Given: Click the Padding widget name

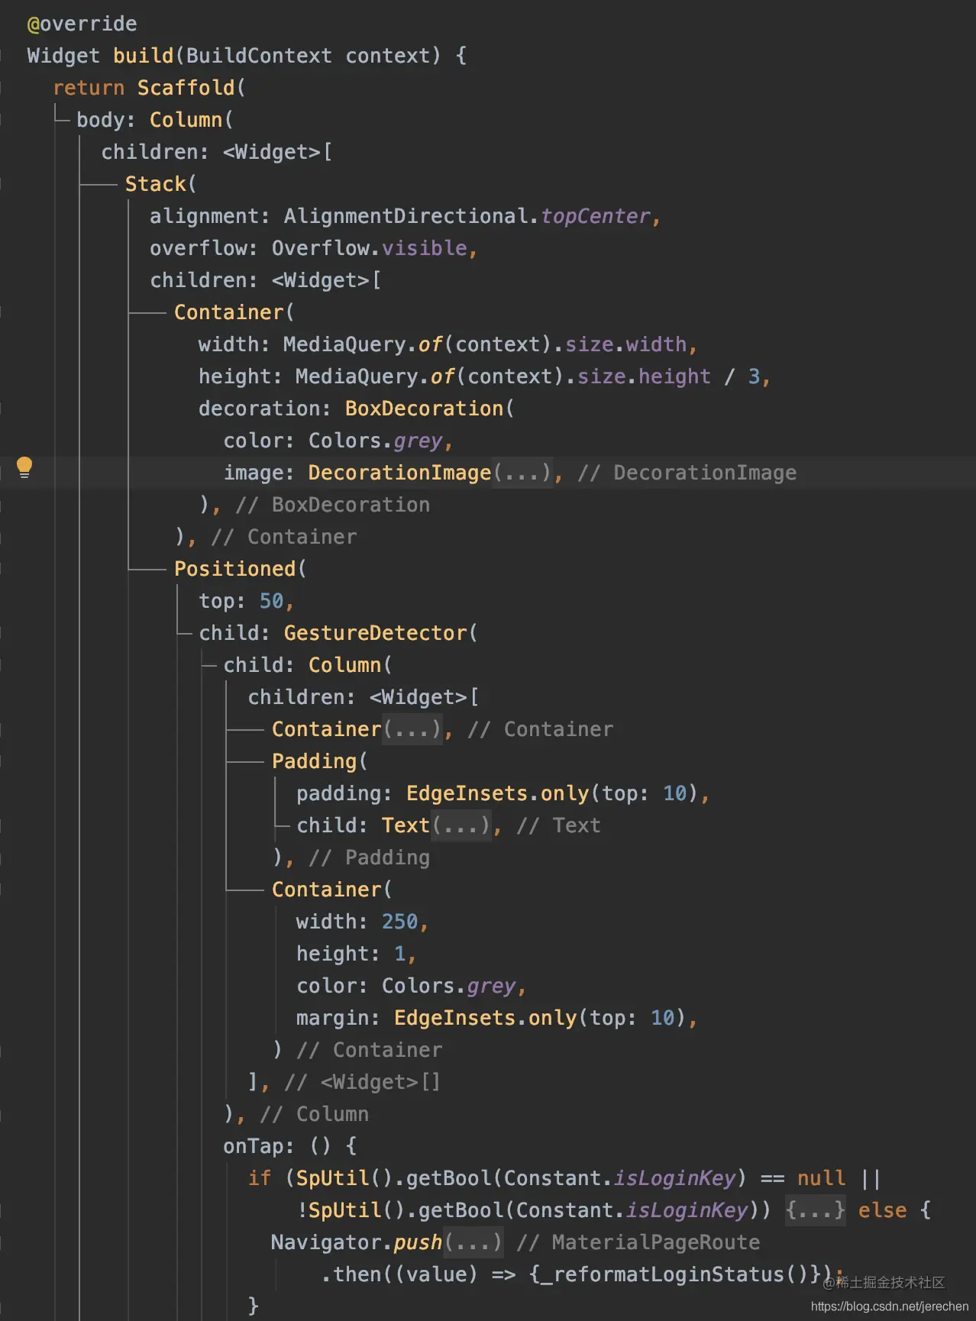Looking at the screenshot, I should pos(315,761).
